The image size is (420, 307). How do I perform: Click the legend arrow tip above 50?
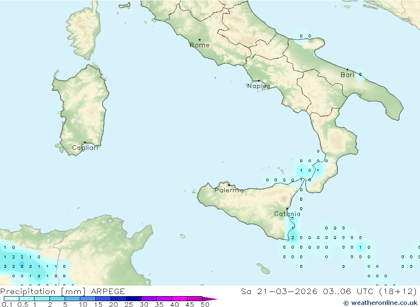pyautogui.click(x=210, y=299)
